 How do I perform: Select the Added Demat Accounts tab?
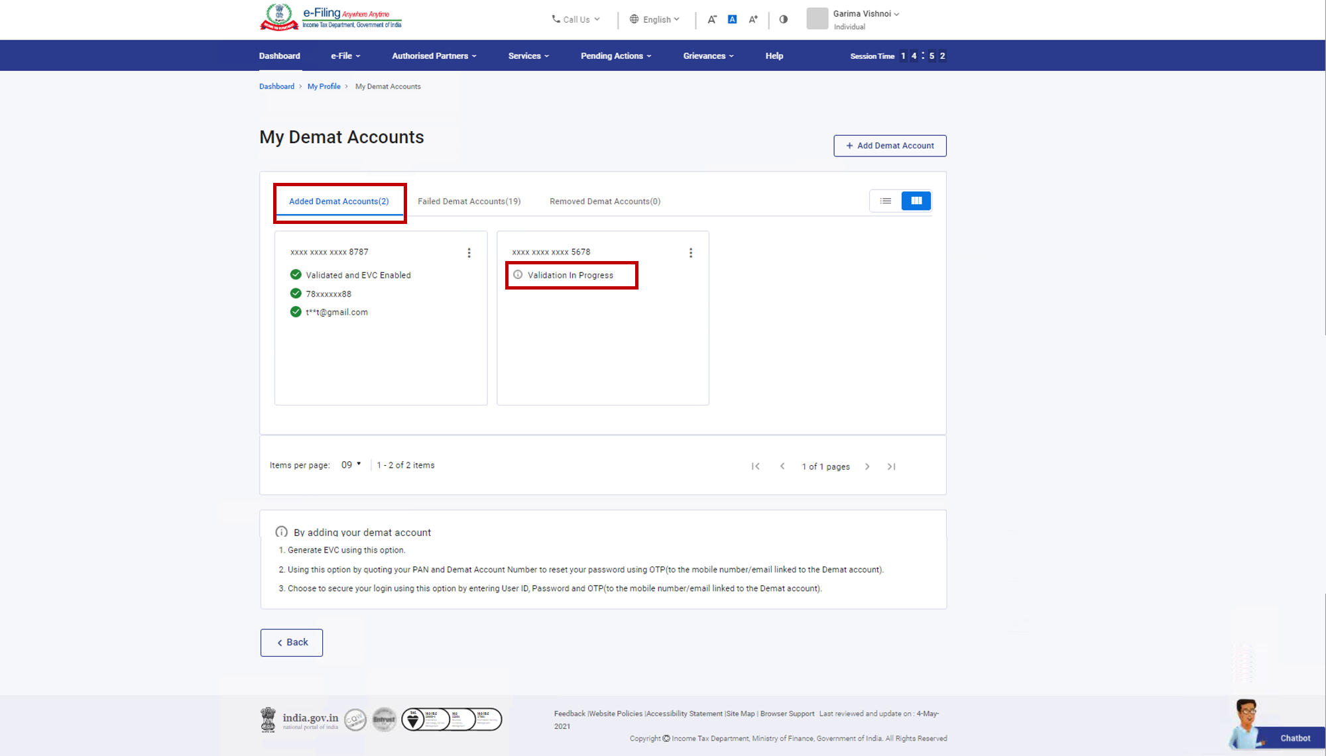(338, 201)
